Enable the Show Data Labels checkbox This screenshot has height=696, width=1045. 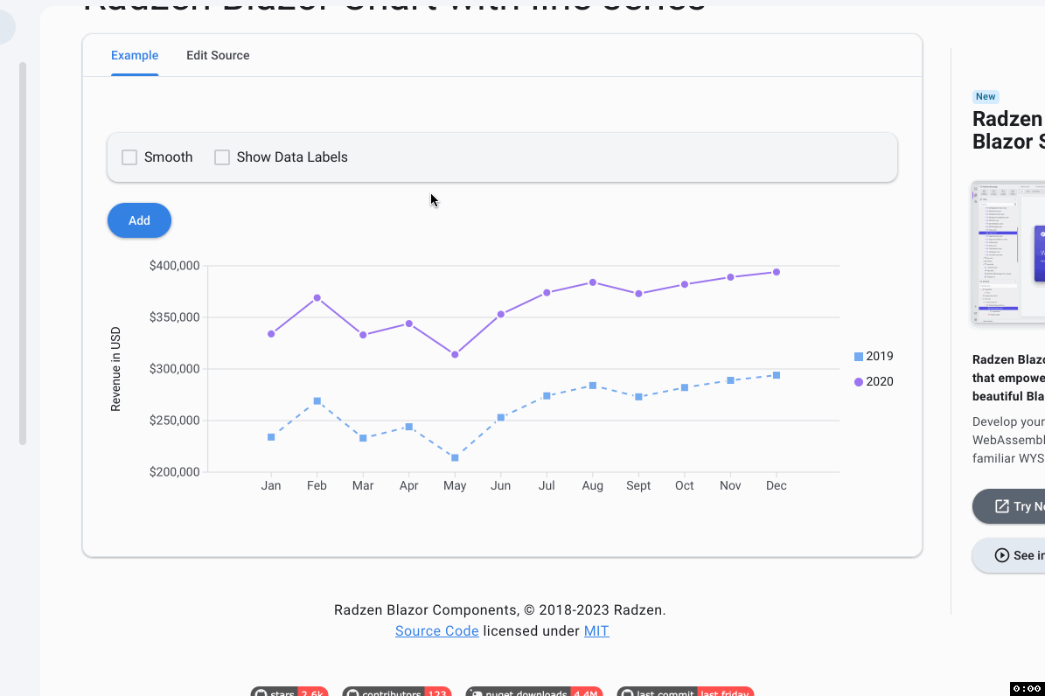click(222, 157)
